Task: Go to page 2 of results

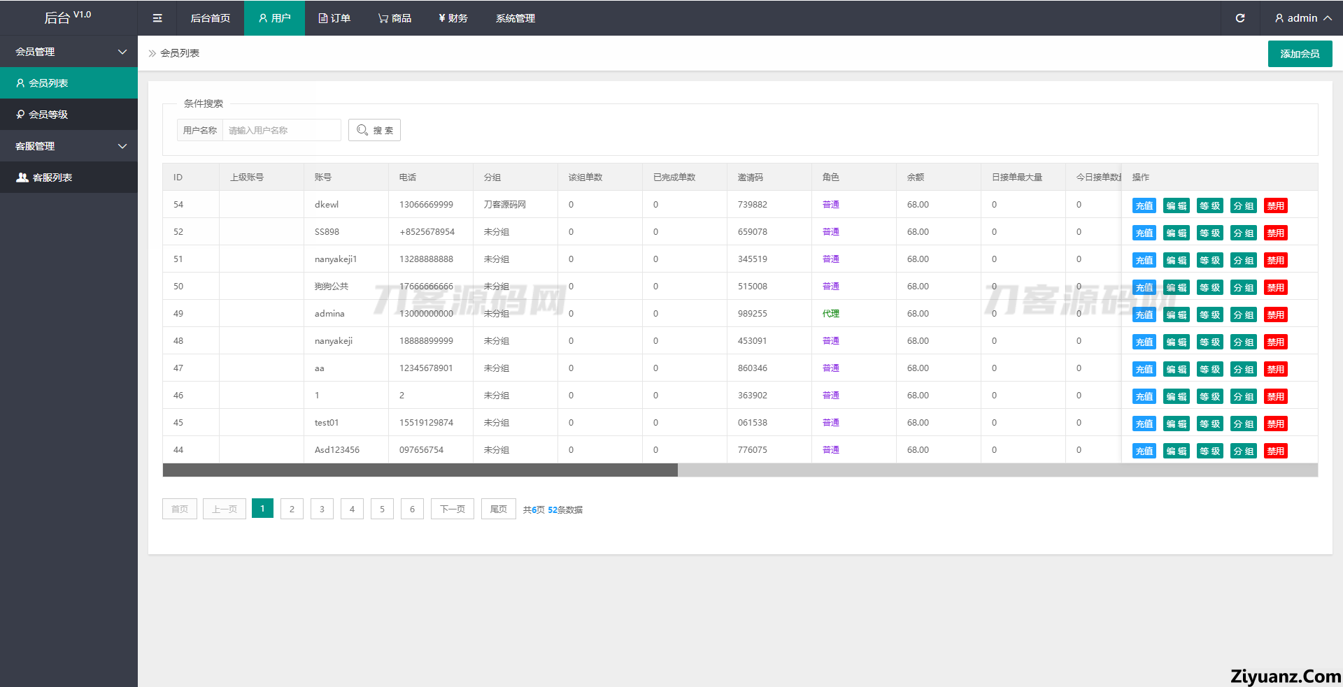Action: pos(292,509)
